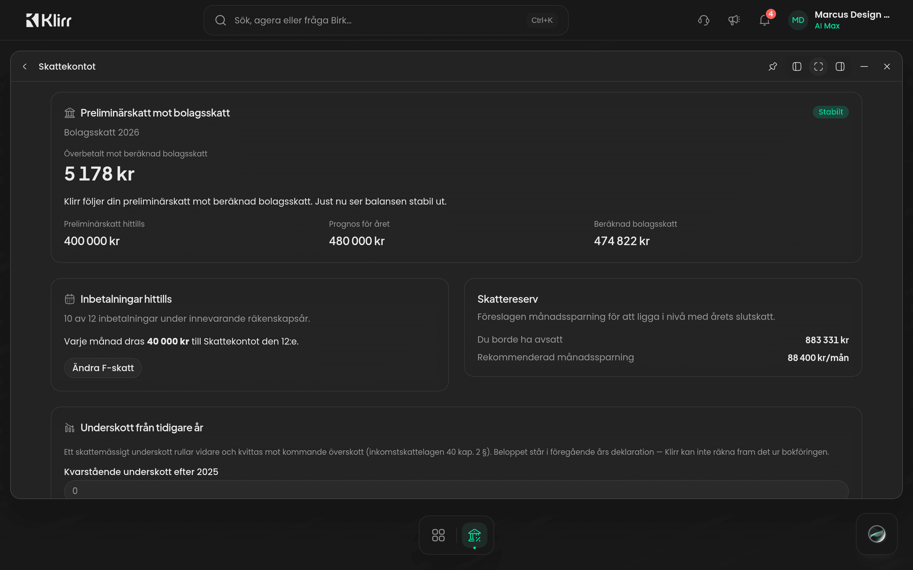Click the 'AI Max' plan label
This screenshot has width=913, height=570.
[x=827, y=26]
